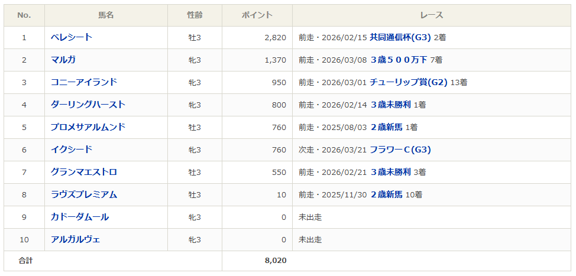
Task: Select the ダーリングハースト link
Action: (88, 105)
